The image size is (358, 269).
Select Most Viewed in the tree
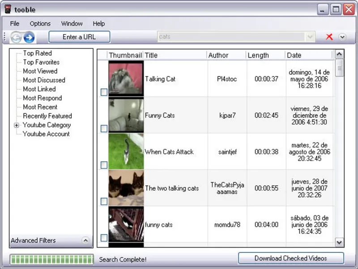(x=40, y=71)
